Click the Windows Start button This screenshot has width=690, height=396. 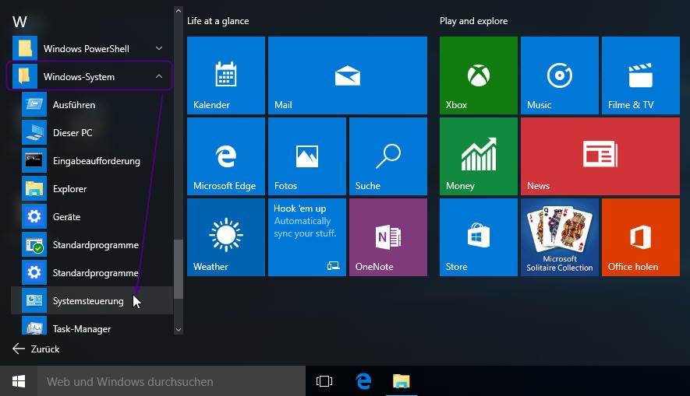point(19,381)
